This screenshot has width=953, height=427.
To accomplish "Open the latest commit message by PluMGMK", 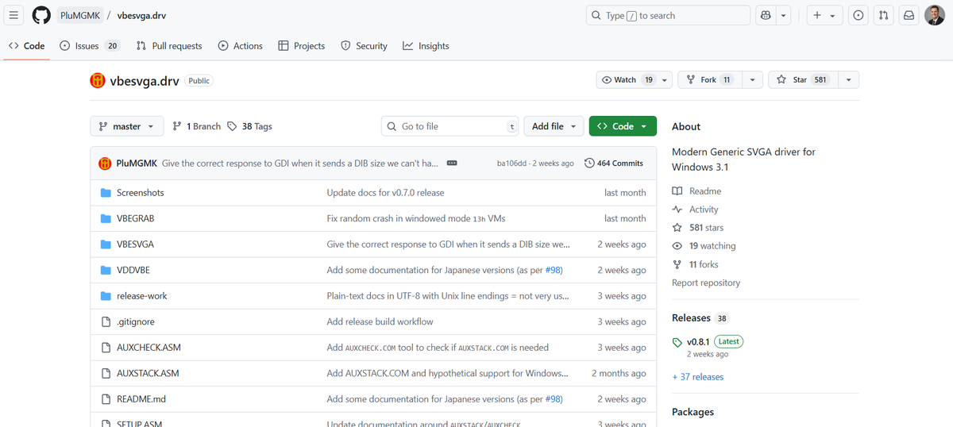I will click(300, 163).
